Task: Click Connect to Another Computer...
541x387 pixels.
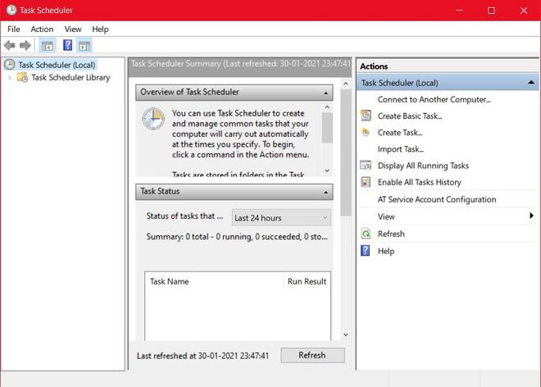Action: point(434,99)
